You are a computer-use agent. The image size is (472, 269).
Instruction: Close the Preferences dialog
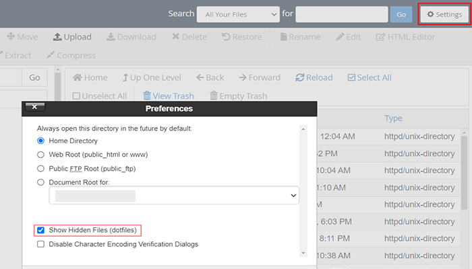point(35,107)
